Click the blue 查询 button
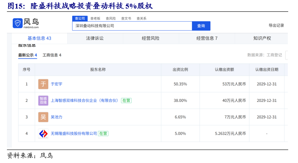298x163 pixels. 201,26
